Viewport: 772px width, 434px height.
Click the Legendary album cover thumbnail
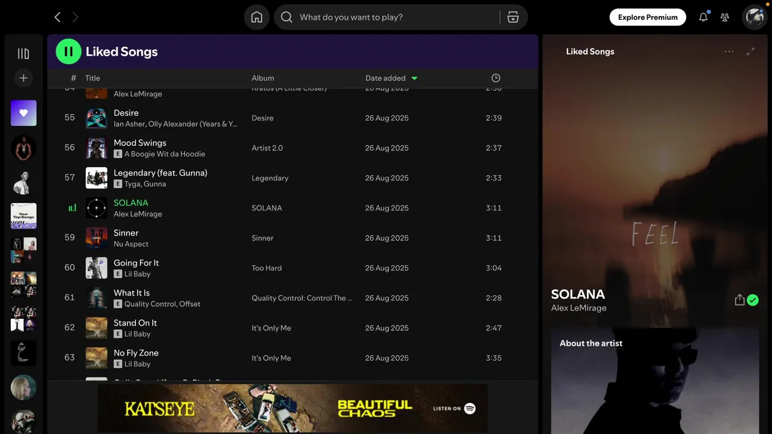96,178
